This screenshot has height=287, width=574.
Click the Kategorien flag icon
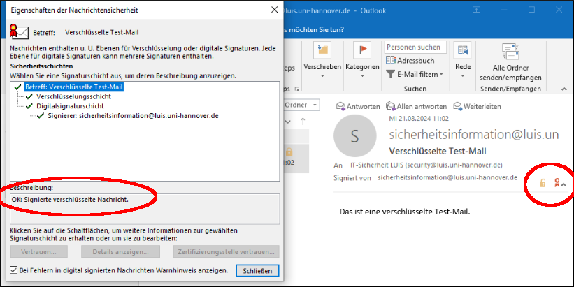pos(362,50)
